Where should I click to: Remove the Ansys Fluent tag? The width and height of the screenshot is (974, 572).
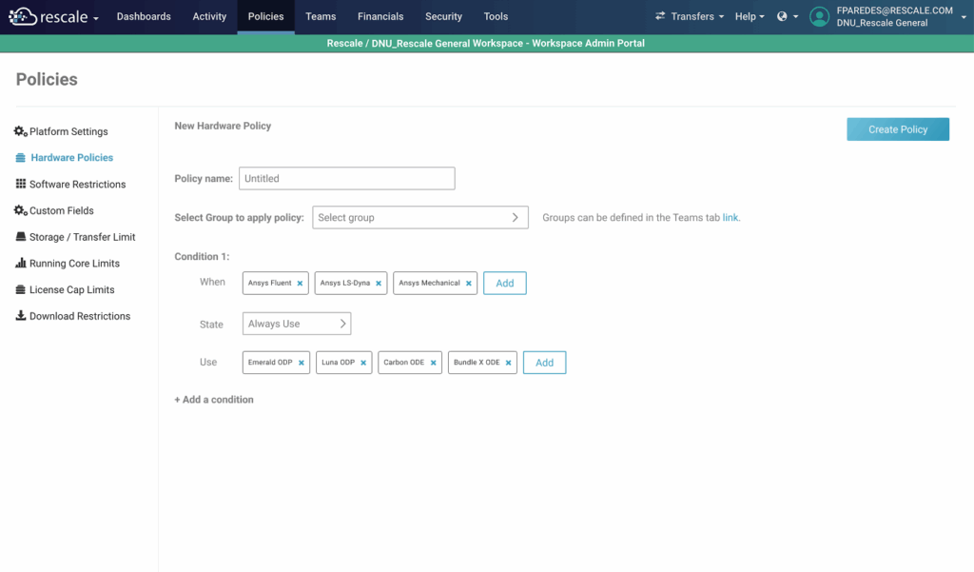point(300,284)
